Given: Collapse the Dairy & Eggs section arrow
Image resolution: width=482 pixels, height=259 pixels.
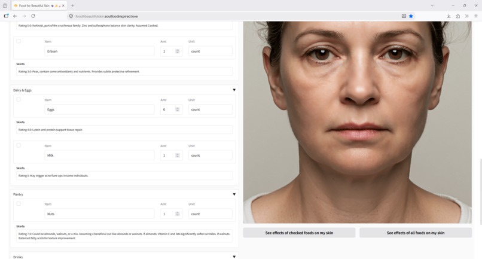Looking at the screenshot, I should pos(234,90).
